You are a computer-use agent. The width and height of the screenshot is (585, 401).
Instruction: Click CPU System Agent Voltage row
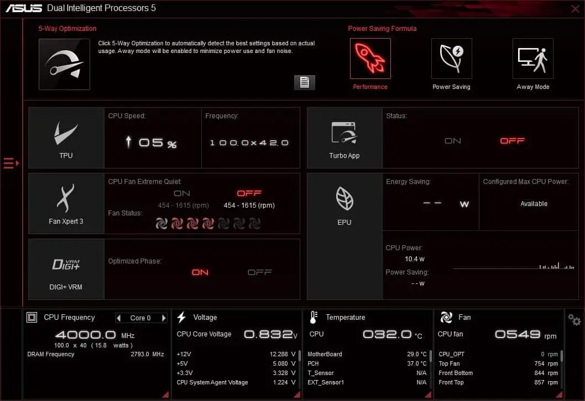[x=236, y=382]
